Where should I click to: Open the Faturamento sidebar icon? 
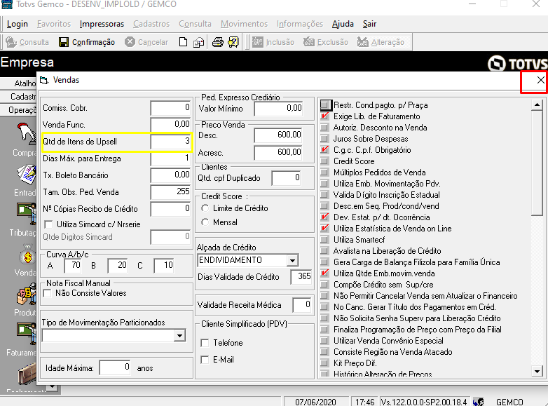pyautogui.click(x=27, y=334)
